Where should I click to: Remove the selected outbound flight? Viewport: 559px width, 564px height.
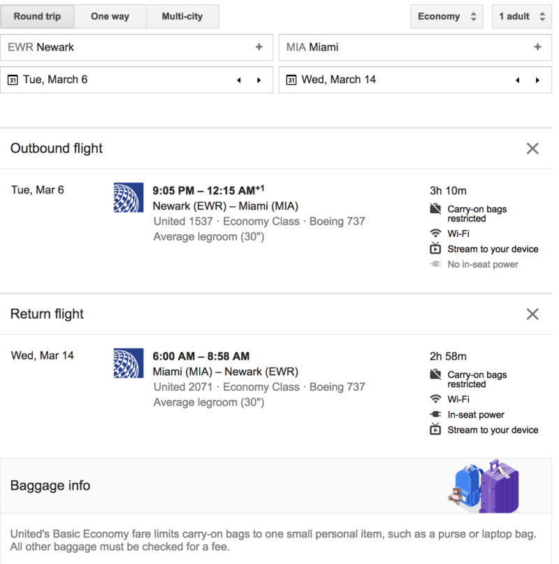tap(532, 148)
